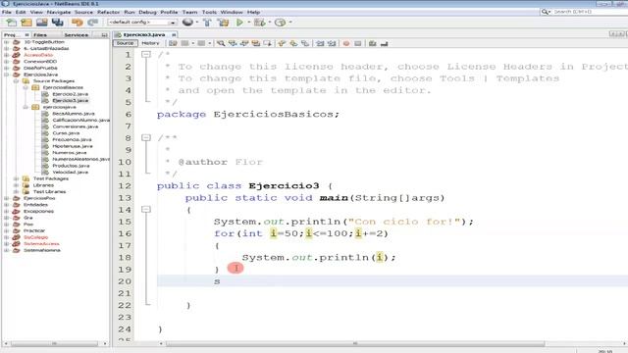The width and height of the screenshot is (628, 353).
Task: Click the Profile Project clock icon
Action: (280, 23)
